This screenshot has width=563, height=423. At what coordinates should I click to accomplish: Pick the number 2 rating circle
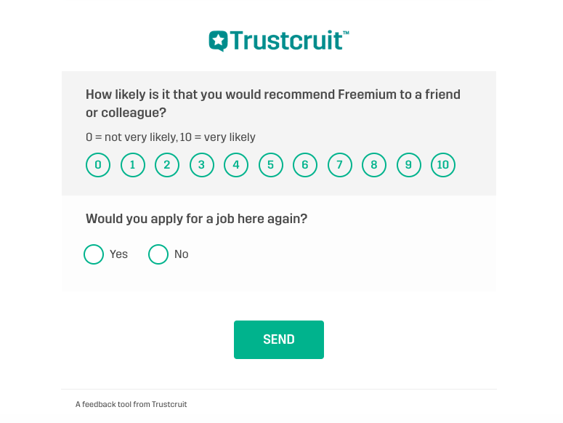167,165
